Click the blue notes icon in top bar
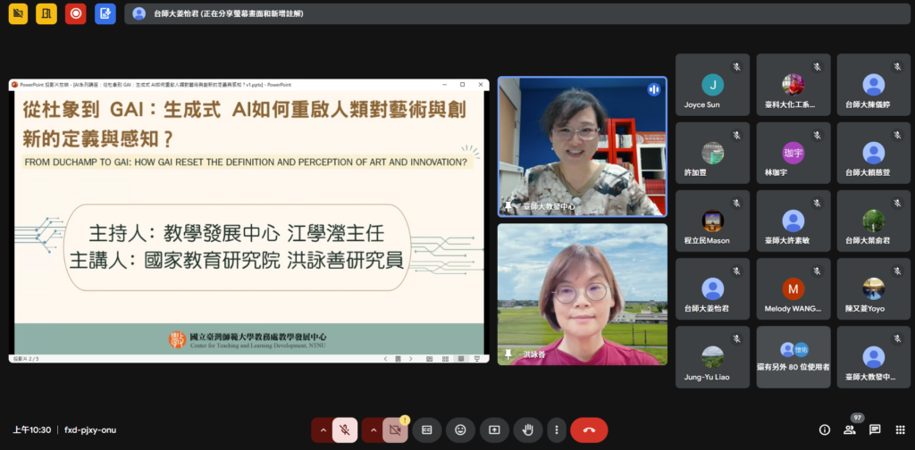The height and width of the screenshot is (450, 915). [105, 13]
